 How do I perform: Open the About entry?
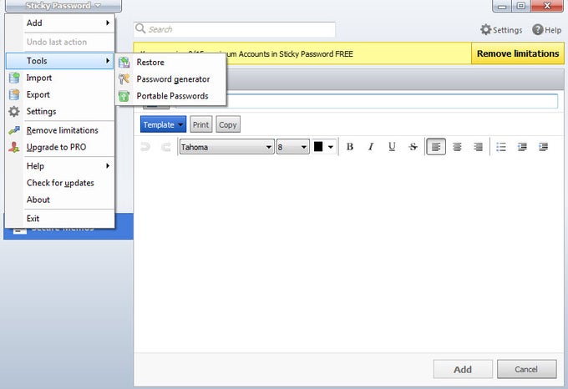pos(60,200)
